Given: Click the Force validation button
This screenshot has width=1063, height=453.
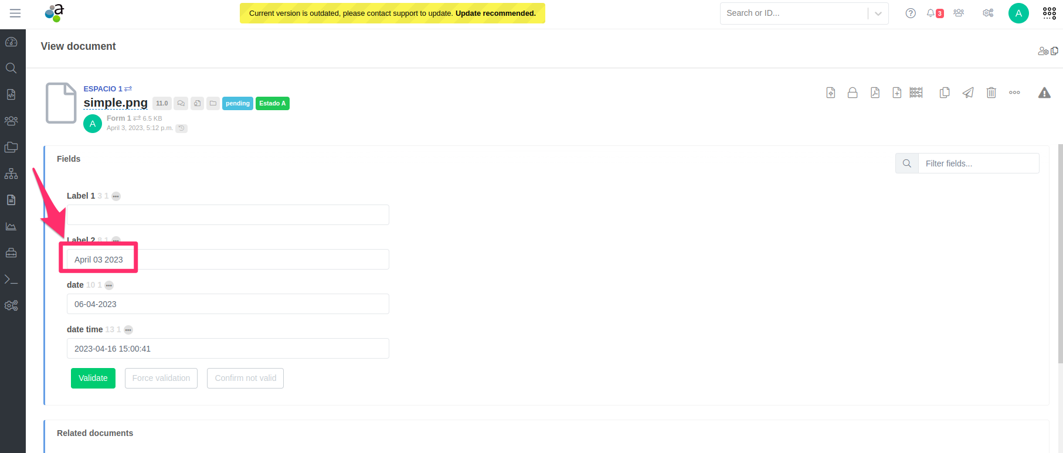Looking at the screenshot, I should click(x=161, y=378).
